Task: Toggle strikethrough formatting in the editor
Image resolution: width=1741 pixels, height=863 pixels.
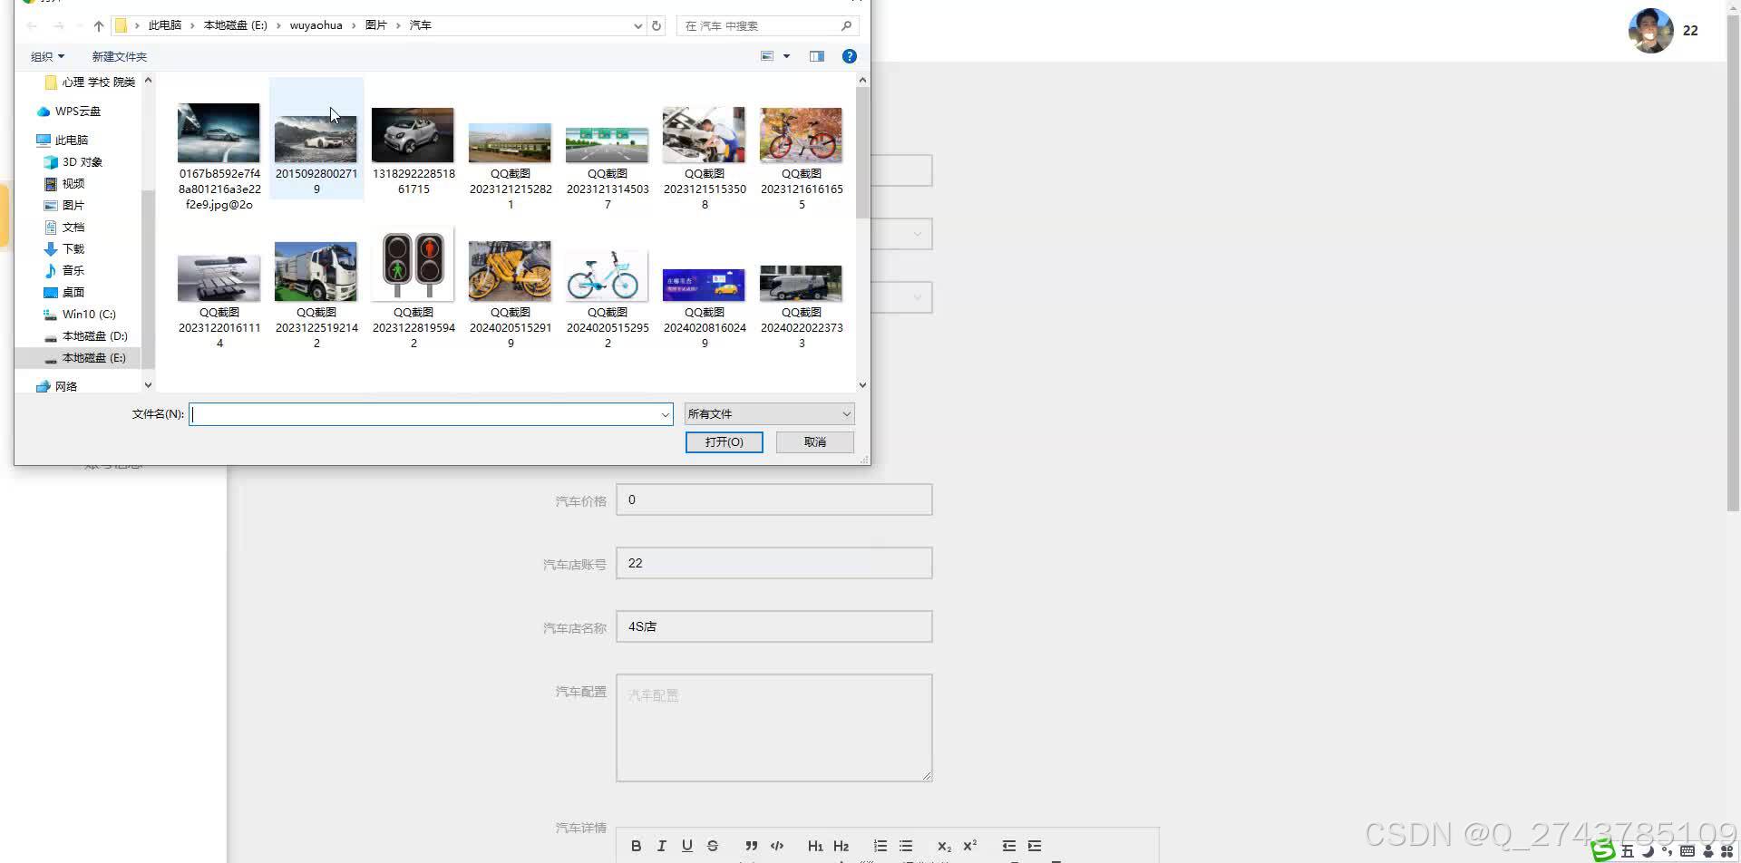Action: click(x=713, y=846)
